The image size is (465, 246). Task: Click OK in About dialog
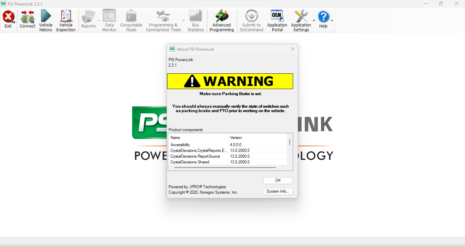coord(278,180)
